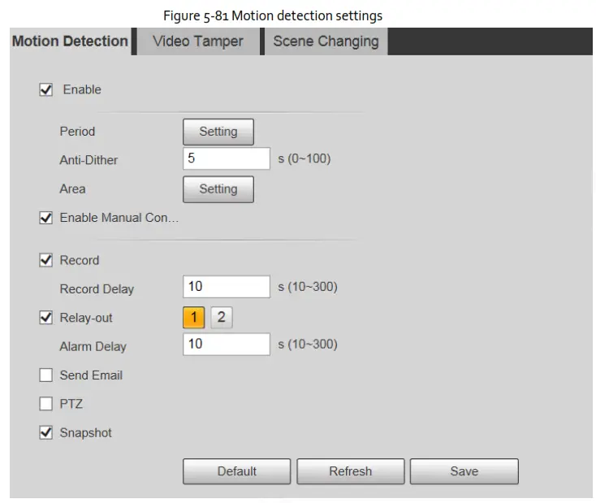
Task: Click the 'PTZ' label text
Action: coord(71,404)
